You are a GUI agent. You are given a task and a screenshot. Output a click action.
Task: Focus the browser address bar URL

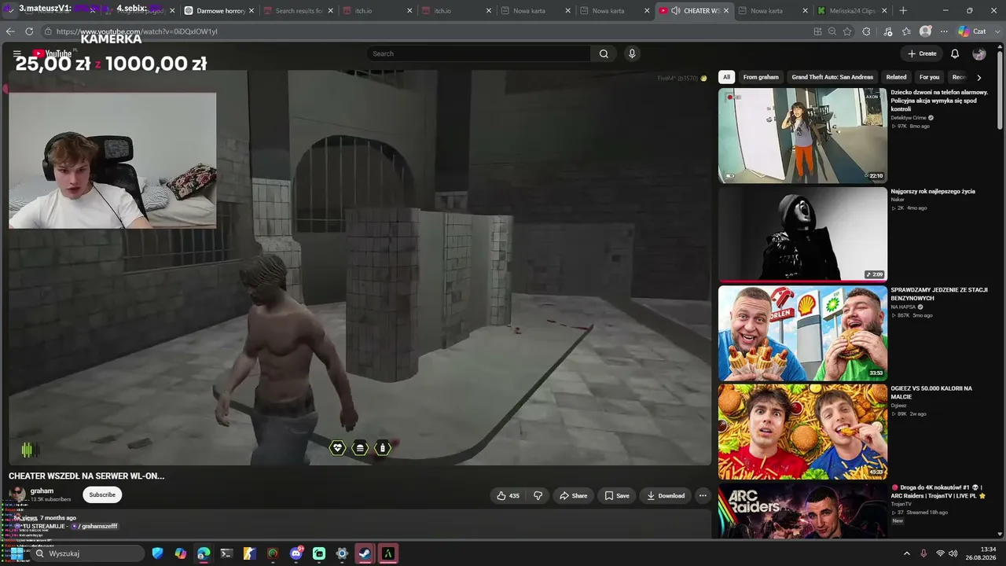click(x=137, y=31)
